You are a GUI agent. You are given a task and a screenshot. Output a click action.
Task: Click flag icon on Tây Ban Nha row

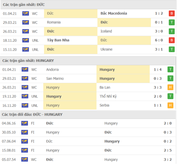tap(26, 40)
